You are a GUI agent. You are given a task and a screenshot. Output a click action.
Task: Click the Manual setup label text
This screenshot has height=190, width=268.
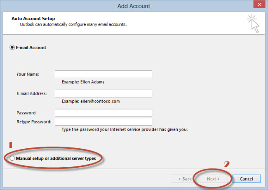coord(56,159)
